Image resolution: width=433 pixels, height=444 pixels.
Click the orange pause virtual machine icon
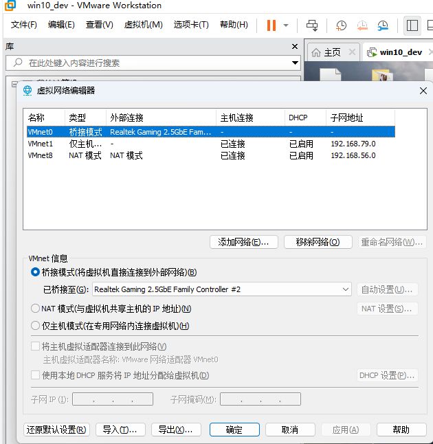pos(271,25)
